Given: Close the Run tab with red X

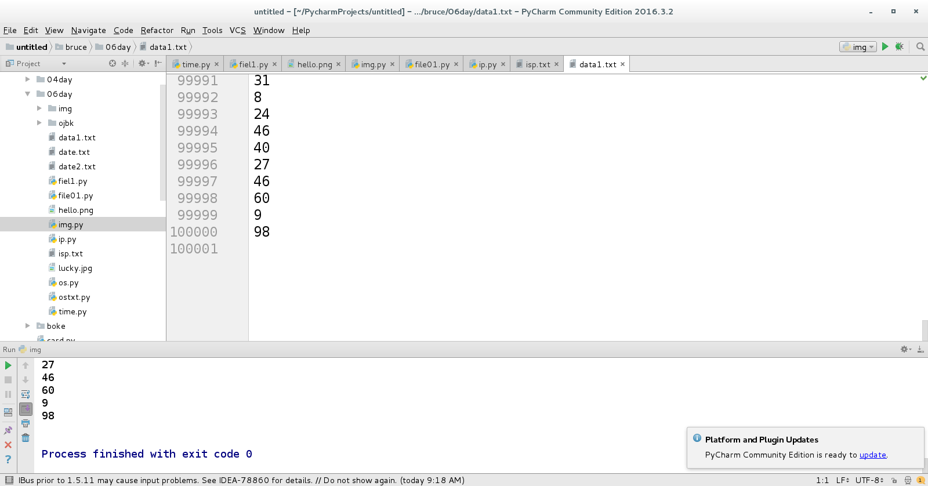Looking at the screenshot, I should point(8,445).
